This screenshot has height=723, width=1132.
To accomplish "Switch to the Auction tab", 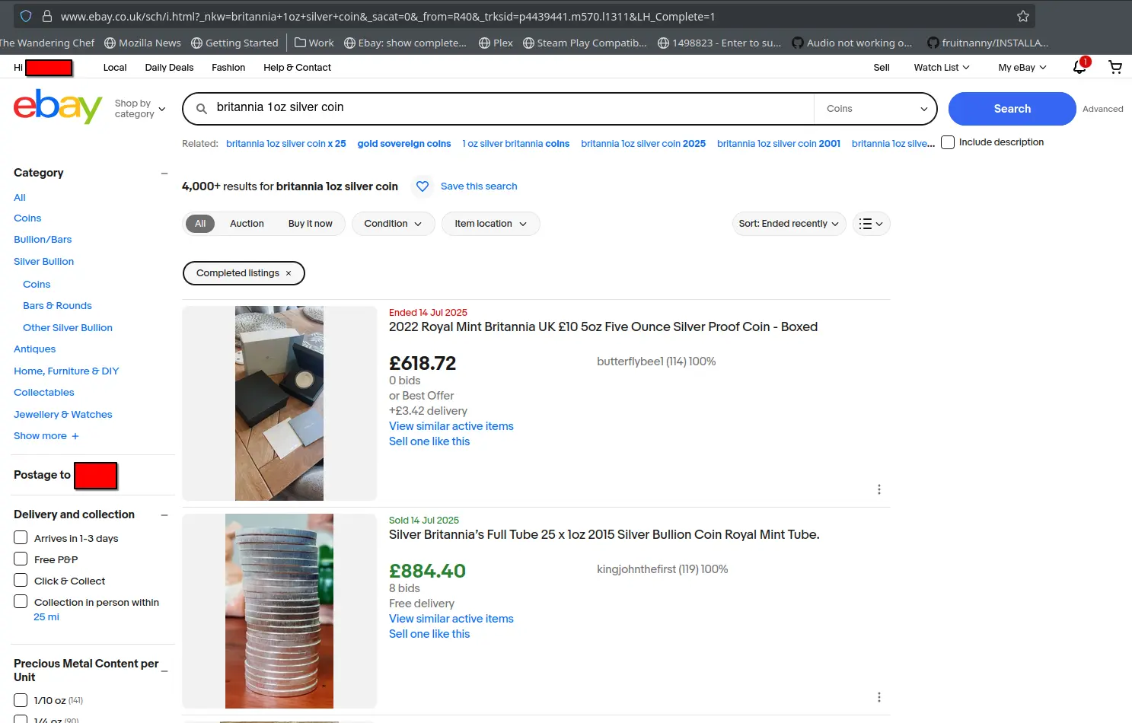I will tap(247, 224).
